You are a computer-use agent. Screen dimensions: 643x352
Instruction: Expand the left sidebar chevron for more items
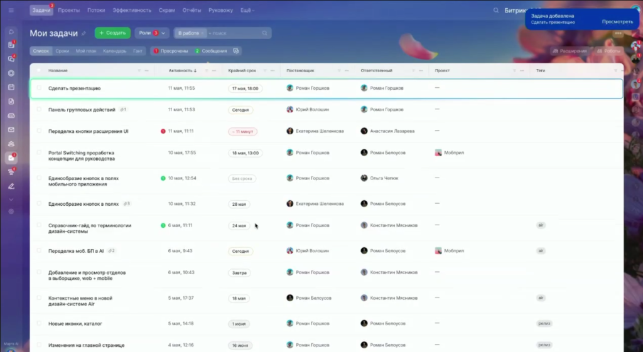coord(11,200)
